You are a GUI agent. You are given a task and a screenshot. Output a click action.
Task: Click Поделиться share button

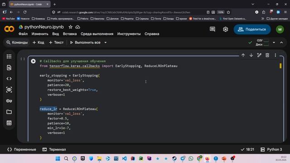tap(252, 29)
